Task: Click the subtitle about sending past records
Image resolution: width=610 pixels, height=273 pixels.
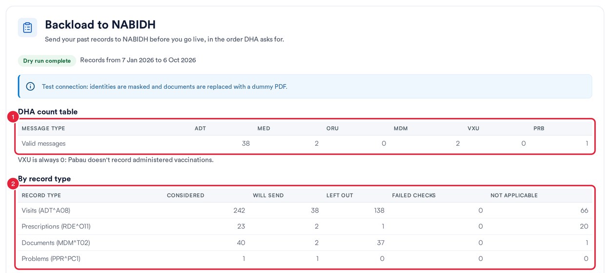Action: (164, 39)
